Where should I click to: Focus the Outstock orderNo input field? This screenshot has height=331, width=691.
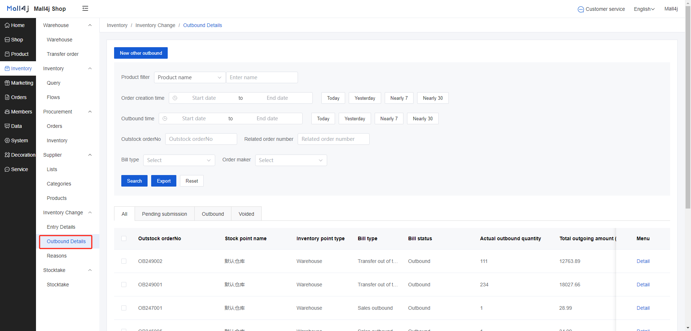[x=201, y=139]
